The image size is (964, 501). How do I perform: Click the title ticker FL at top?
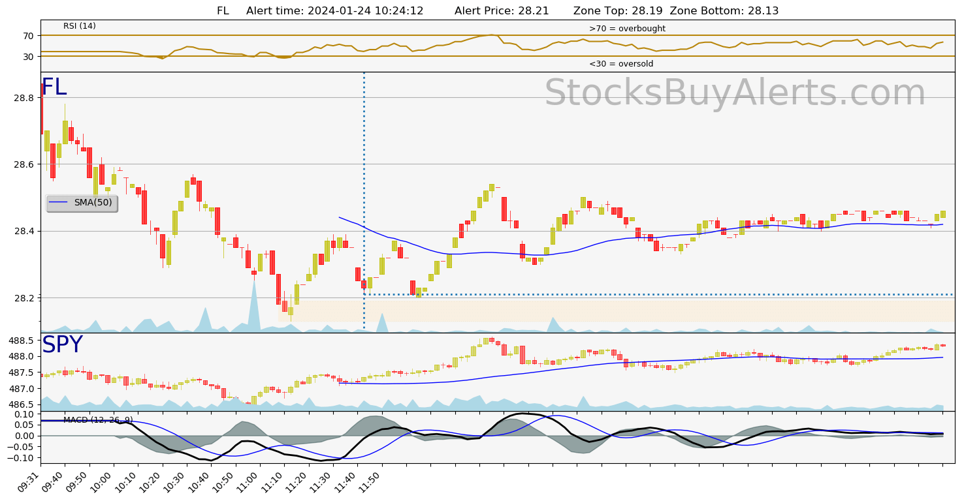pyautogui.click(x=223, y=11)
